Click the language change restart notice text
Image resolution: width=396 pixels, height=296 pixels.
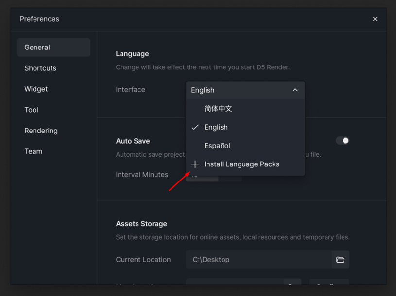click(x=203, y=67)
